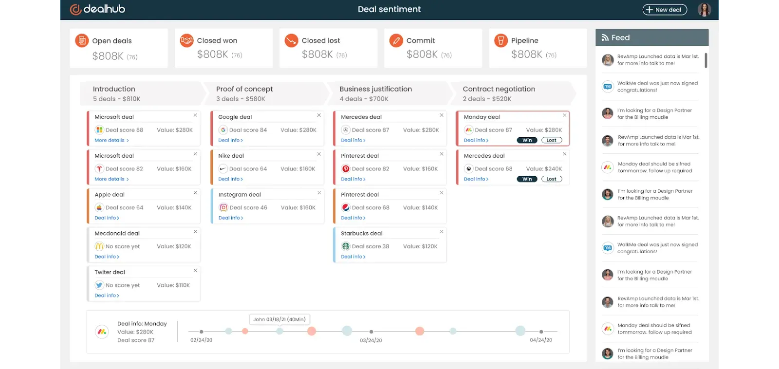Select the Introduction stage tab

[x=143, y=93]
